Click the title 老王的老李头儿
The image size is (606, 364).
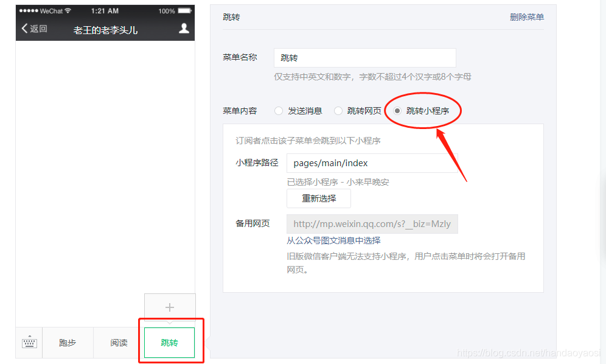tap(105, 30)
